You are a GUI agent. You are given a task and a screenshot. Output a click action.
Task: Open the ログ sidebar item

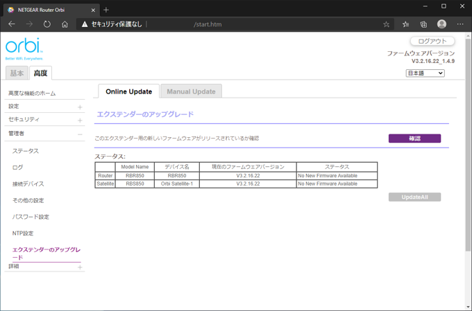coord(17,168)
